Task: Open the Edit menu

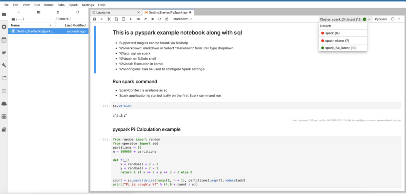Action: click(16, 5)
